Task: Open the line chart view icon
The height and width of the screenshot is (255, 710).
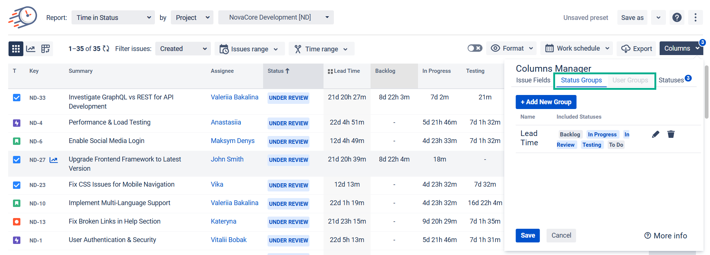Action: click(x=31, y=49)
